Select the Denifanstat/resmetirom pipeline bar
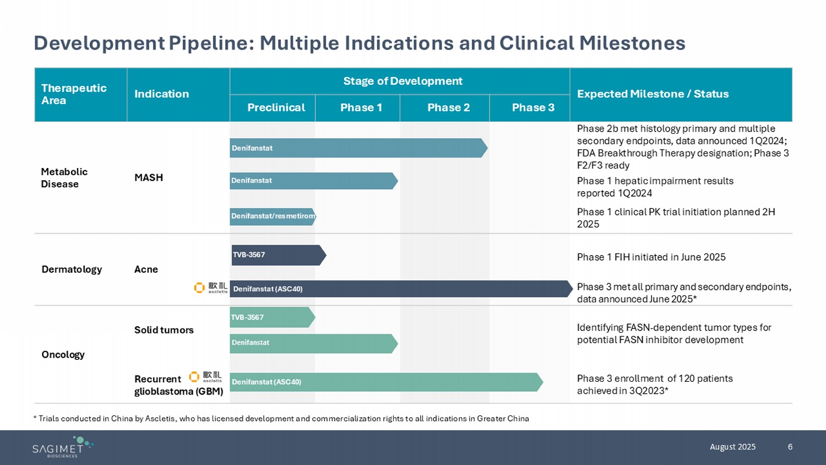The width and height of the screenshot is (826, 465). (273, 216)
